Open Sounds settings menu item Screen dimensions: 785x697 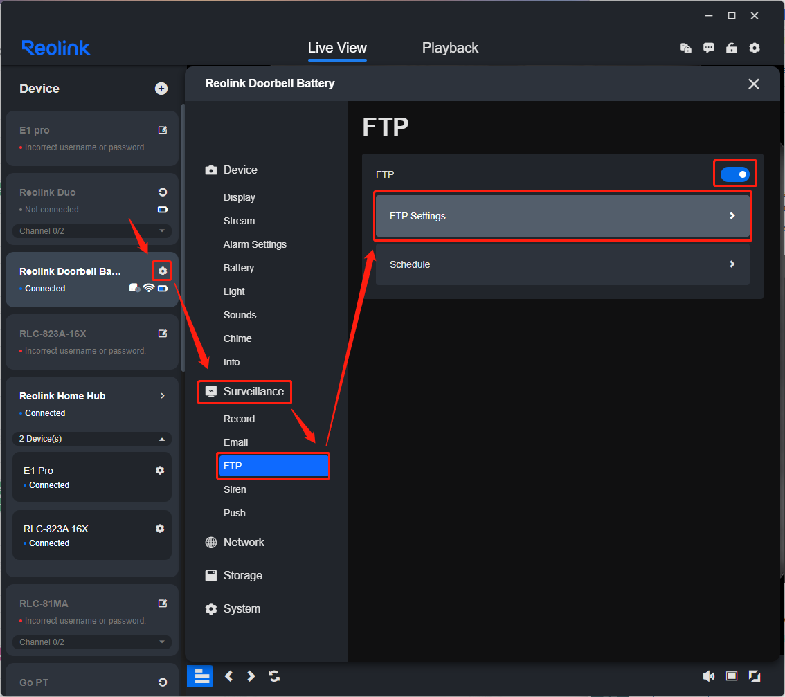pos(240,315)
